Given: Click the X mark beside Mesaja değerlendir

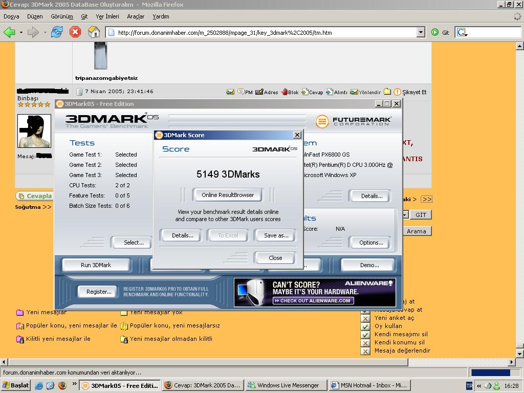Looking at the screenshot, I should 365,351.
